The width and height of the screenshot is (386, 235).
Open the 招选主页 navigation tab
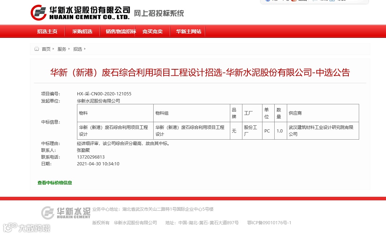[47, 31]
